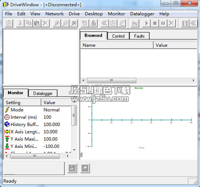Switch to the Browsed tab

point(94,36)
